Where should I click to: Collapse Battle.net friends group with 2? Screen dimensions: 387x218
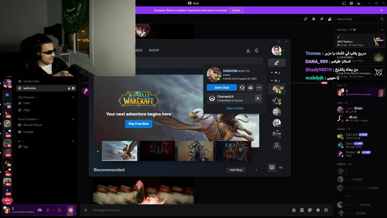[x=272, y=81]
